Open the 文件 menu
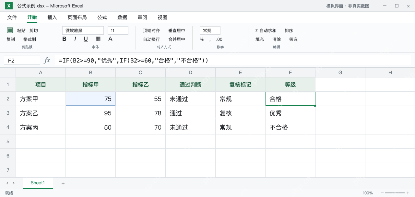The height and width of the screenshot is (197, 415). click(12, 17)
